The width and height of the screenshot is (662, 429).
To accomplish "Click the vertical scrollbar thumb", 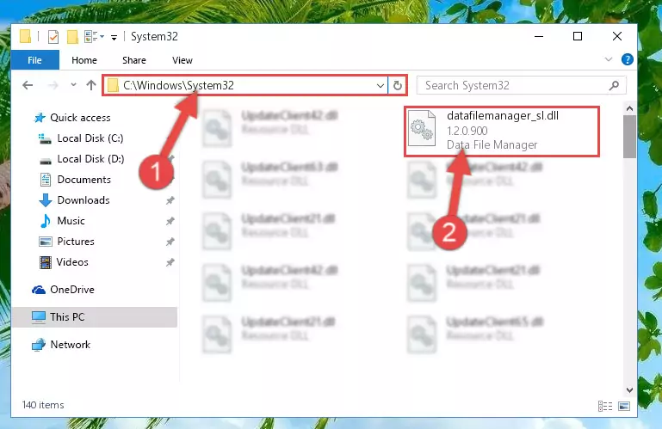I will coord(629,136).
